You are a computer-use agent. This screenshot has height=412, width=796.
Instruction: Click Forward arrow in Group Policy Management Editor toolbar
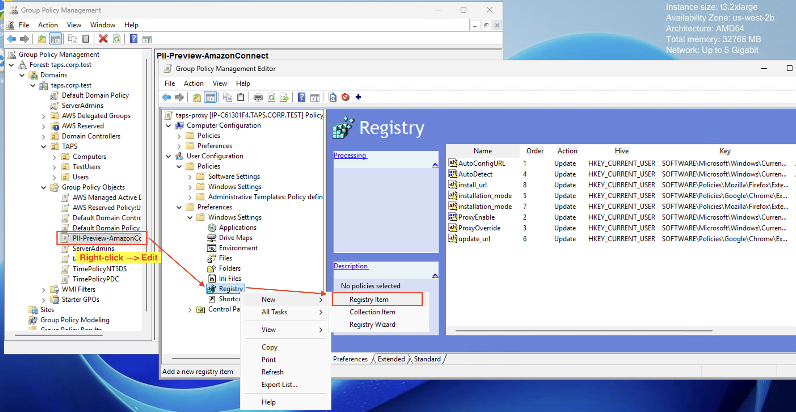pos(179,97)
